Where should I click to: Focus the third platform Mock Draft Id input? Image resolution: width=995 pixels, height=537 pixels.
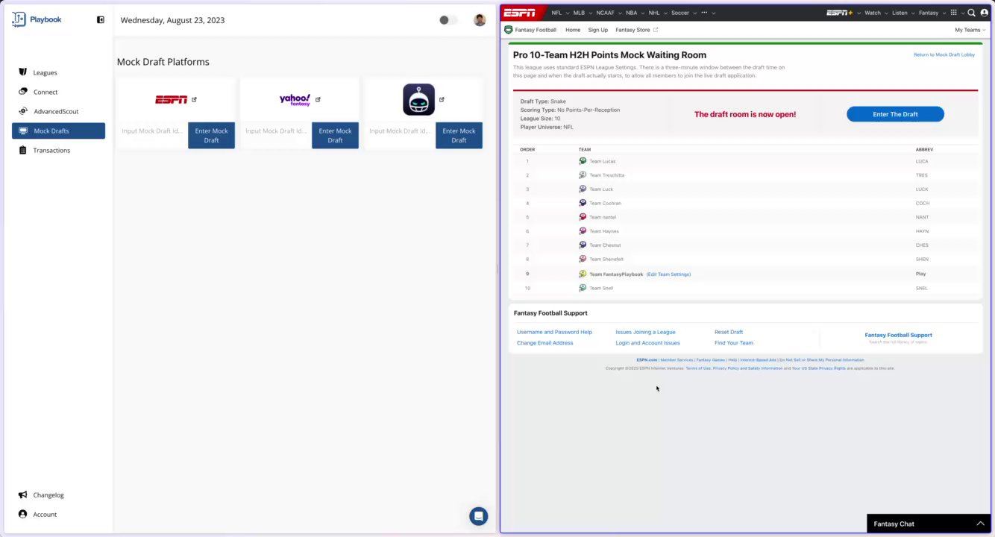pos(399,131)
